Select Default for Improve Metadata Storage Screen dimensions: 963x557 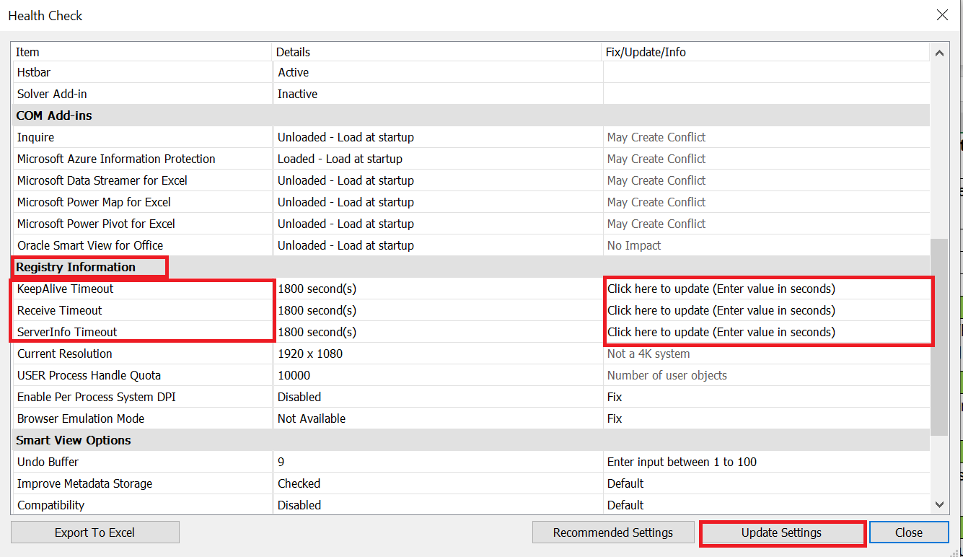pos(625,483)
